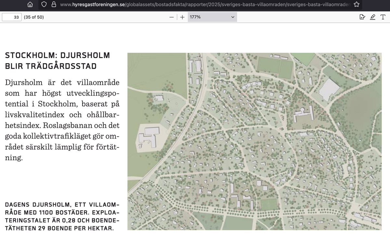Open the zoom level dropdown showing 177%
Screen dimensions: 390x238
pyautogui.click(x=212, y=17)
